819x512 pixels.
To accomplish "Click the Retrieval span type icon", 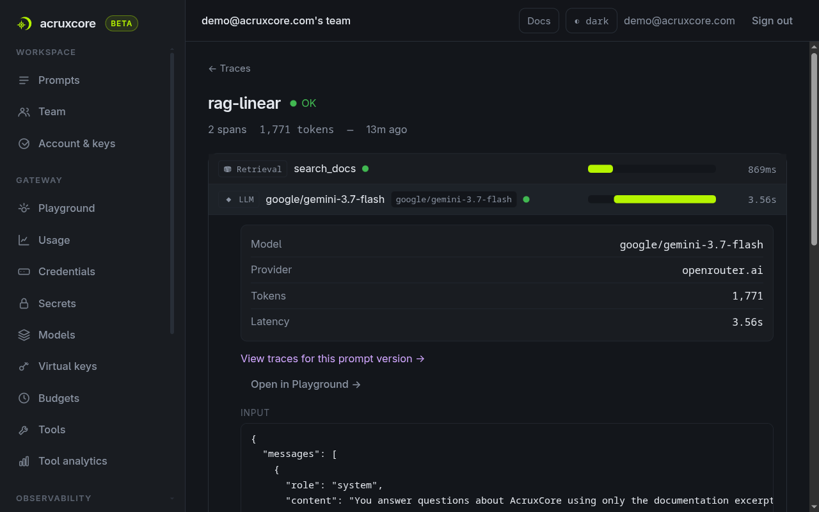I will coord(227,169).
